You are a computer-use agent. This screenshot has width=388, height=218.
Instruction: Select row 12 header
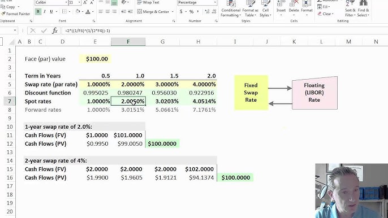pyautogui.click(x=10, y=143)
